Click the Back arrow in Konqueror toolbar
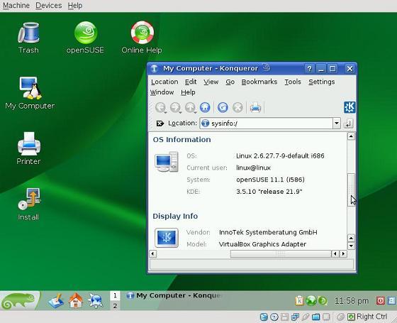This screenshot has height=323, width=397. click(160, 107)
